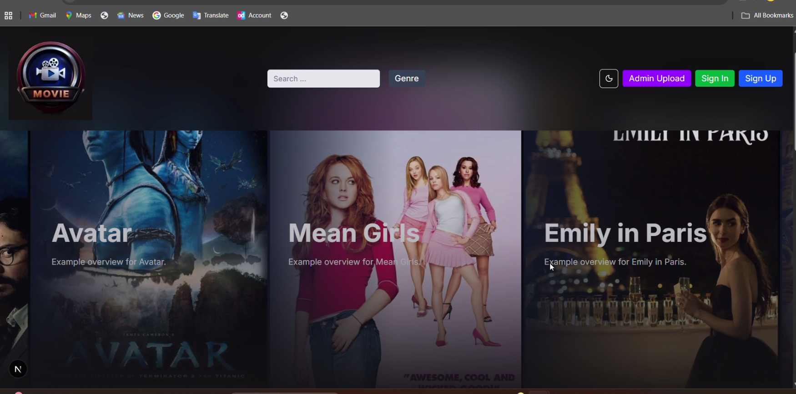Open the browser apps grid icon
The image size is (796, 394).
[8, 15]
